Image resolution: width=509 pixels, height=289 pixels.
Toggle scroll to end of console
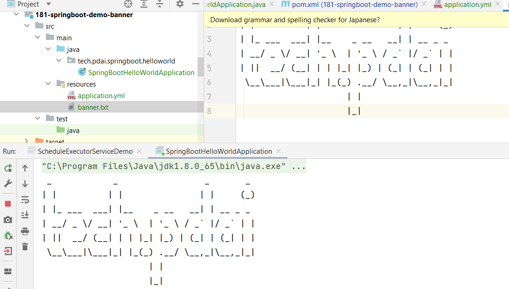[25, 215]
